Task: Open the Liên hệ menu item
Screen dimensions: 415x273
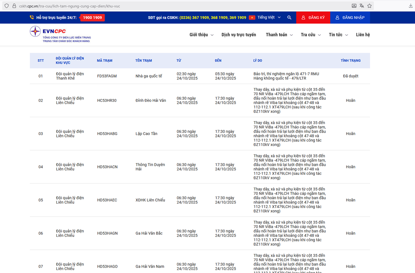Action: coord(363,35)
